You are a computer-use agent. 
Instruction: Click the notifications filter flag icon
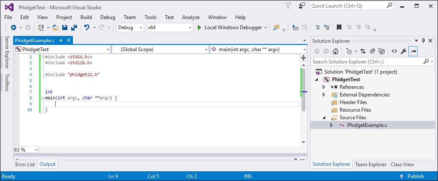pos(288,5)
